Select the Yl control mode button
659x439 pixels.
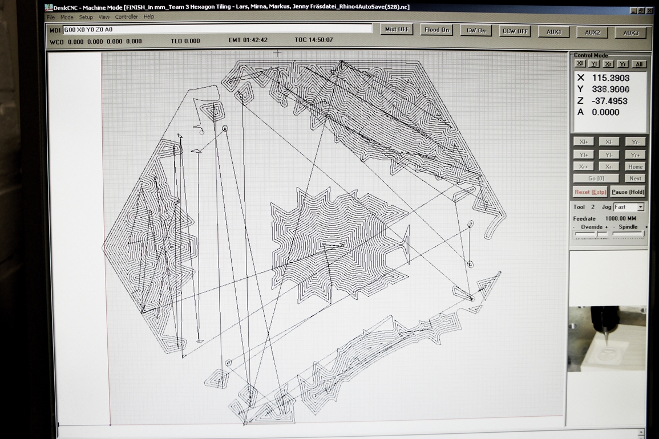point(594,64)
